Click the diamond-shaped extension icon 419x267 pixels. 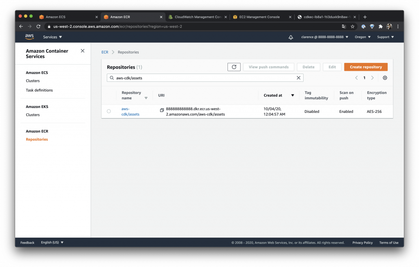click(x=372, y=27)
